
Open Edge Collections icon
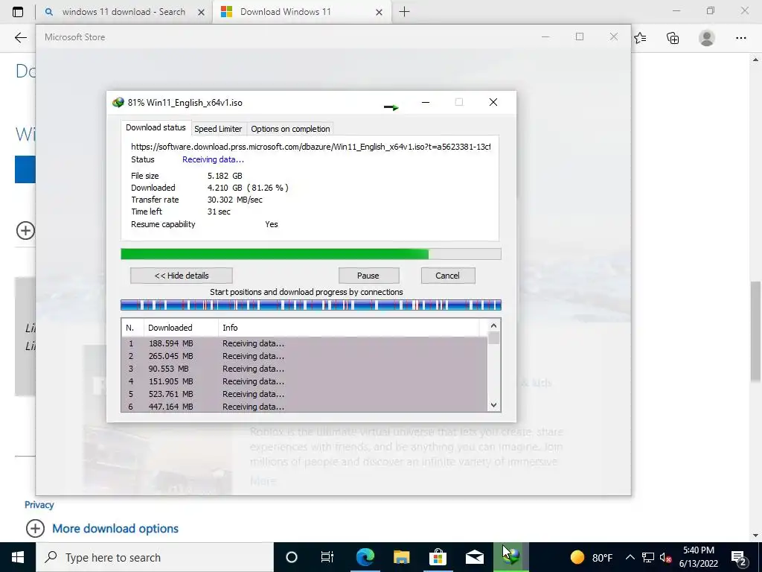tap(673, 38)
